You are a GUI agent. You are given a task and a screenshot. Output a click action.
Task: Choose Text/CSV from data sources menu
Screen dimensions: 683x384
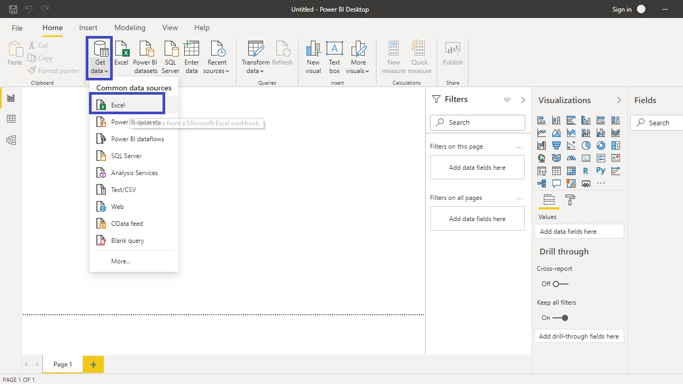(x=123, y=190)
